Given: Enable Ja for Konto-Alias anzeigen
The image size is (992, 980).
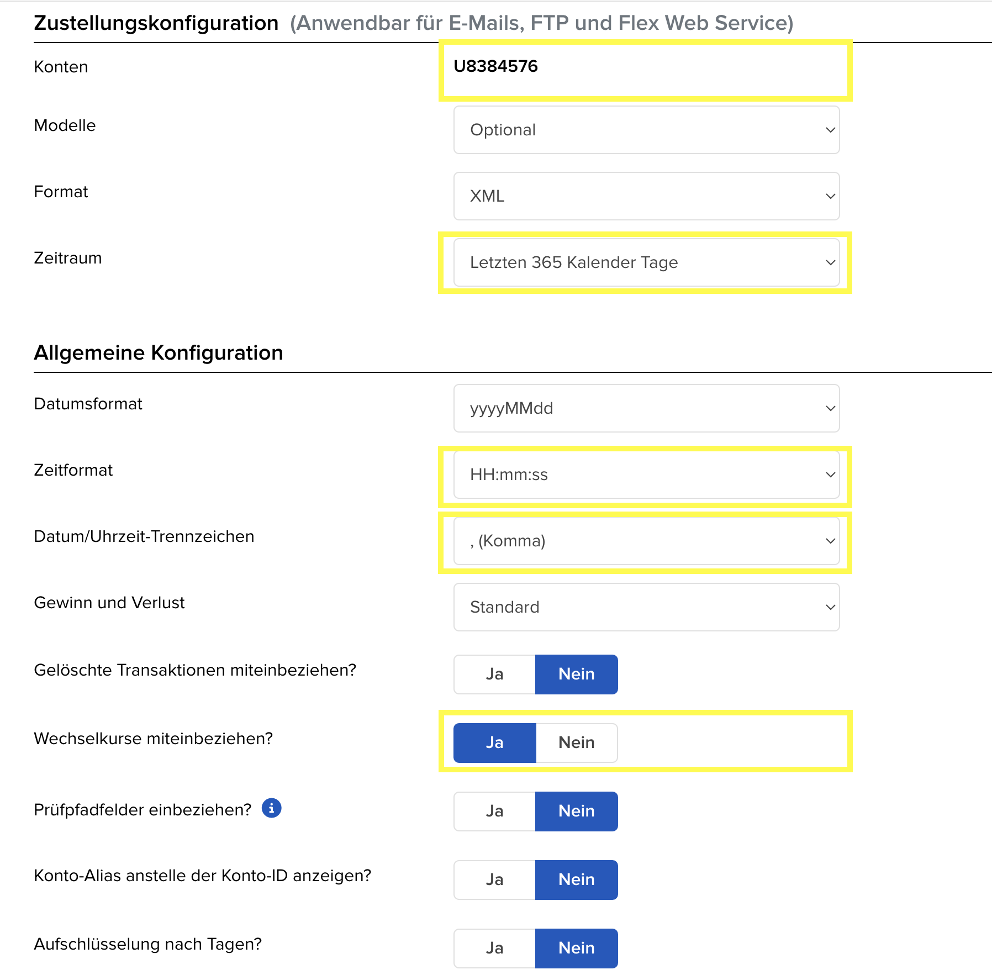Looking at the screenshot, I should [x=494, y=879].
